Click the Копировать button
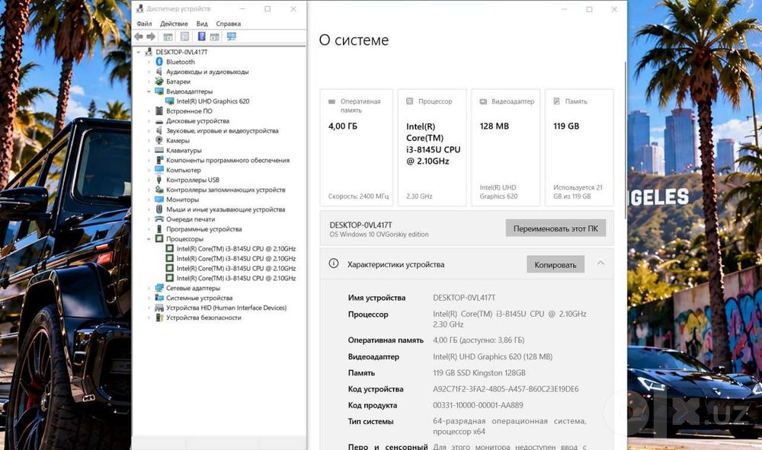Viewport: 762px width, 450px height. 555,264
